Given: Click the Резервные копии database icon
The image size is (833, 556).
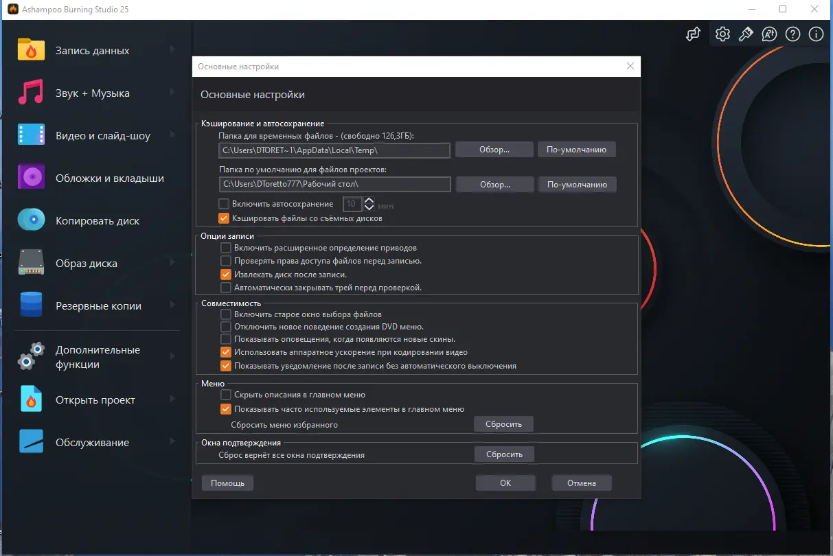Looking at the screenshot, I should click(x=31, y=305).
